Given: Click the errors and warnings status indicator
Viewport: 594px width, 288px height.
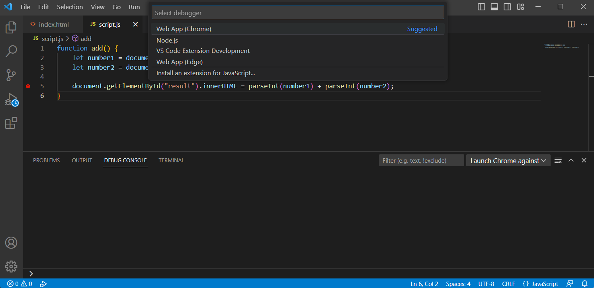Looking at the screenshot, I should tap(20, 284).
